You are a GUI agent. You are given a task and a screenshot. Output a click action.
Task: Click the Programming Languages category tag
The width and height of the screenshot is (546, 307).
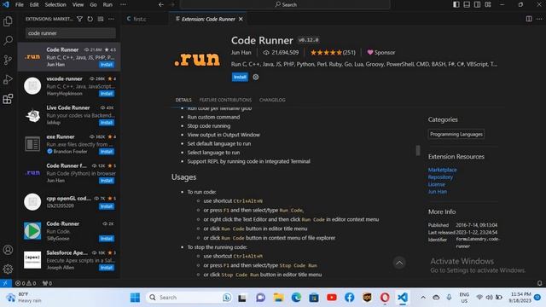[x=456, y=134]
